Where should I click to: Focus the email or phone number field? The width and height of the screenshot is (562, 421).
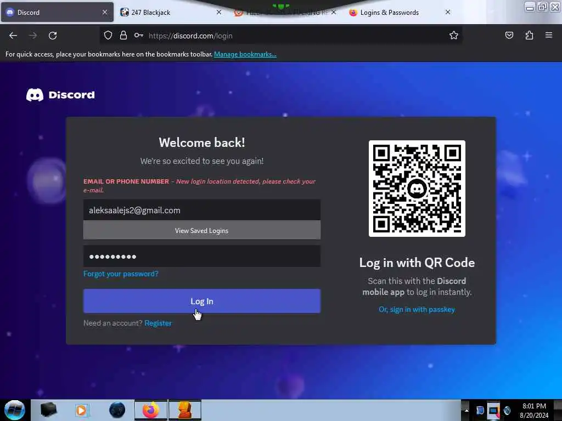[x=202, y=210]
